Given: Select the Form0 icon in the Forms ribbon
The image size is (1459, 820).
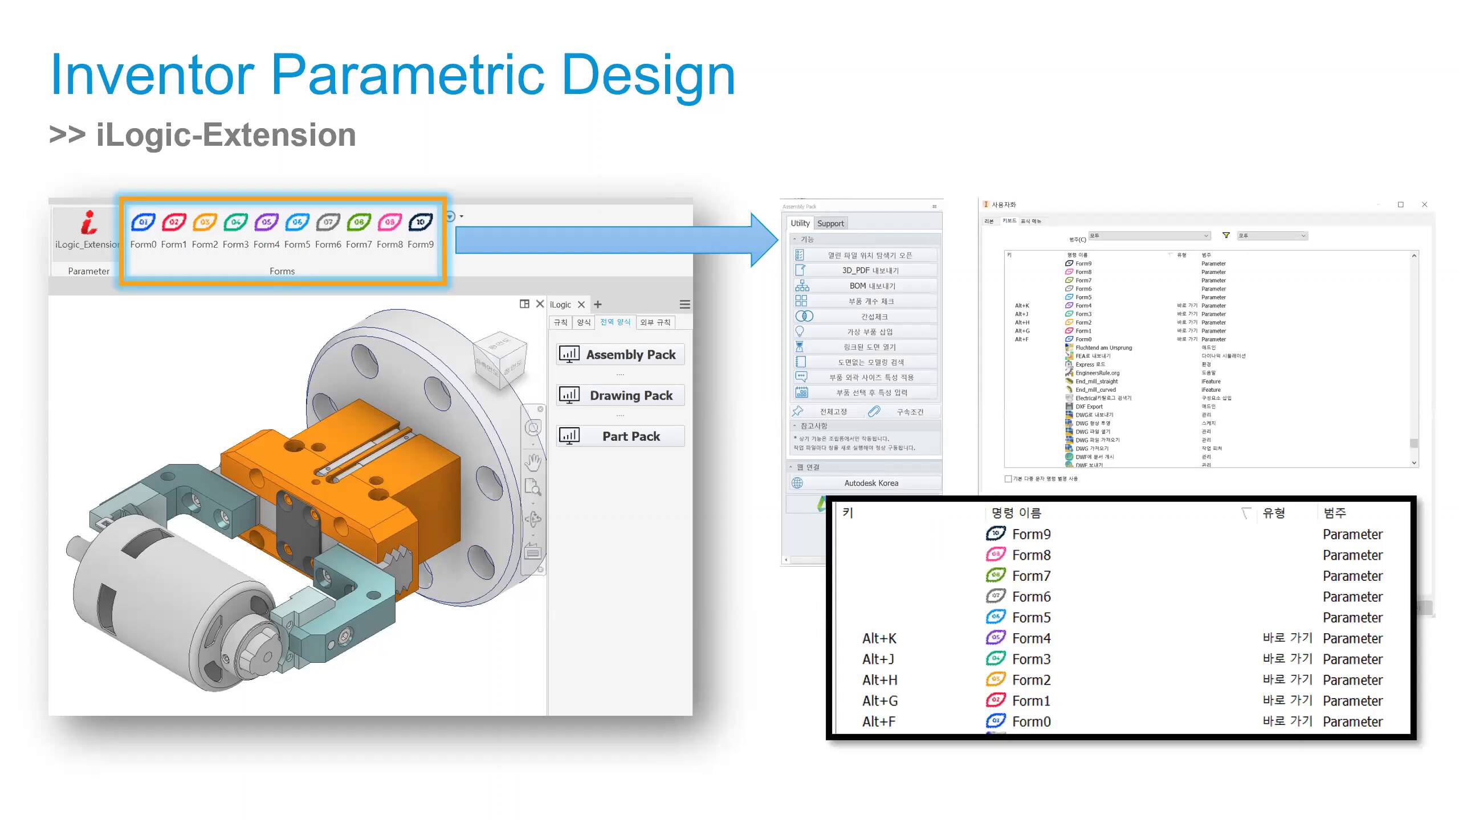Looking at the screenshot, I should (143, 223).
